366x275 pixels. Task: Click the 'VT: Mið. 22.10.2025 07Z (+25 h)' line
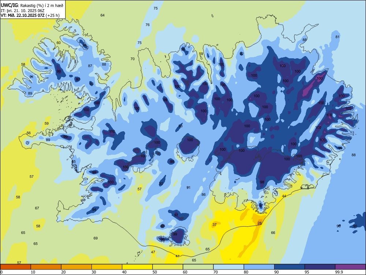pos(30,15)
